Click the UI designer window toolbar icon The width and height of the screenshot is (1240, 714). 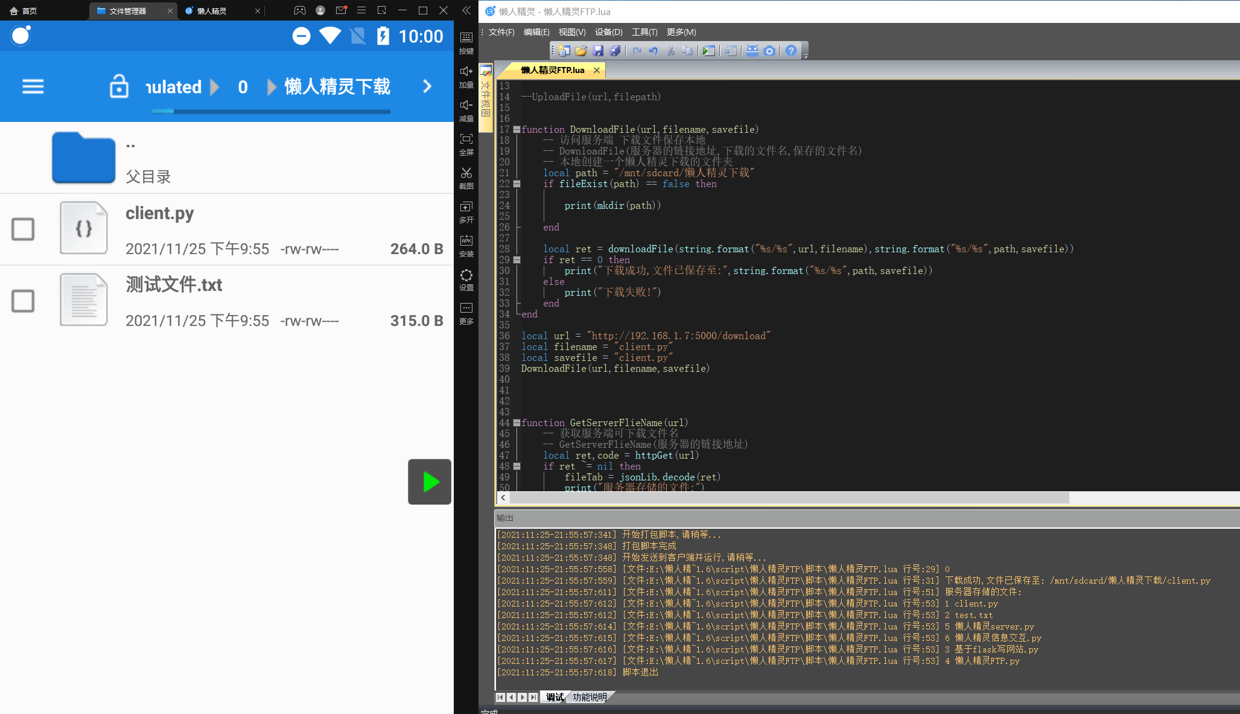(x=731, y=51)
